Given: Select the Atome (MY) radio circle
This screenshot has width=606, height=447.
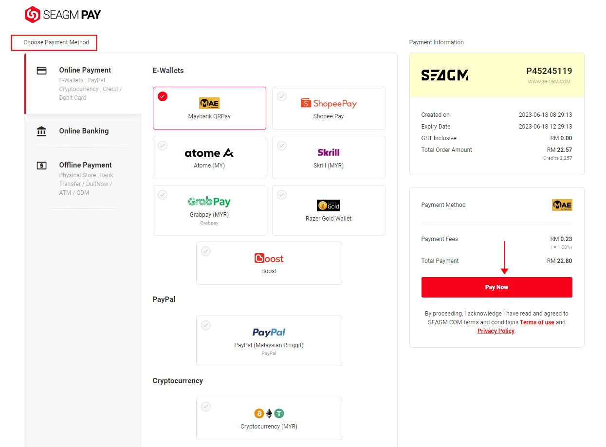Looking at the screenshot, I should tap(163, 146).
